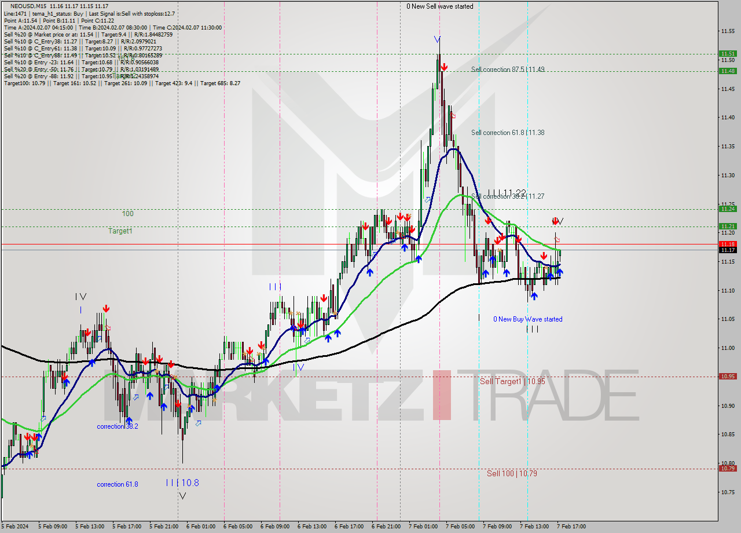Select the green 'Target1' label
Screen dimensions: 741x533
tap(120, 231)
